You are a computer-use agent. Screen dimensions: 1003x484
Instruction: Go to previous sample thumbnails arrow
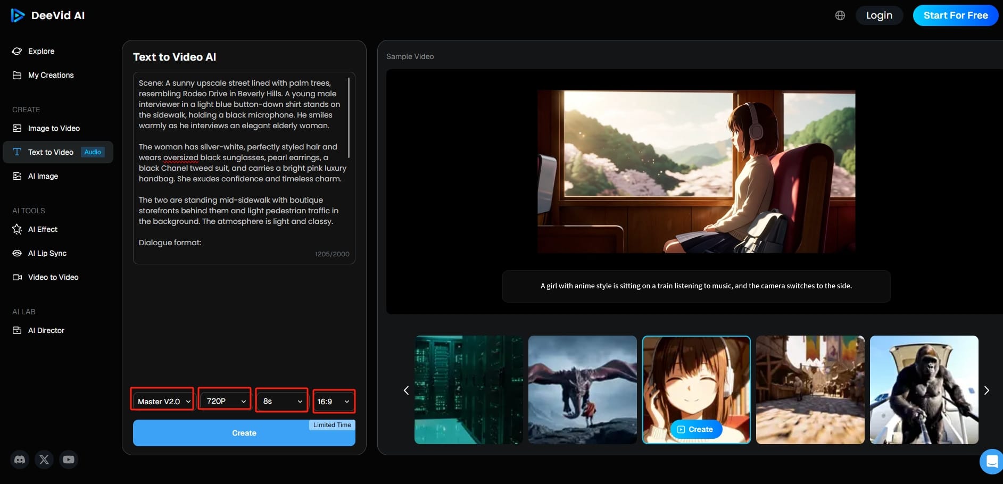point(406,390)
